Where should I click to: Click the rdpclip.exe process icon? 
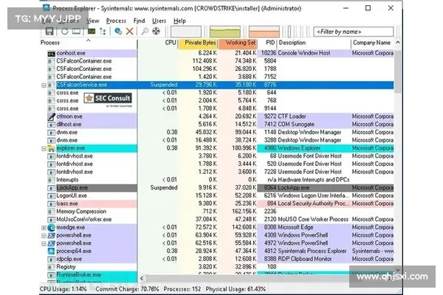click(x=51, y=259)
